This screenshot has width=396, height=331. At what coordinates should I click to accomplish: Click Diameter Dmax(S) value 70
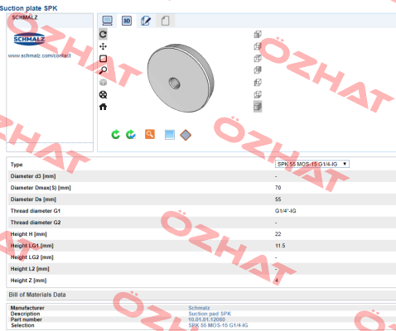[x=278, y=188]
